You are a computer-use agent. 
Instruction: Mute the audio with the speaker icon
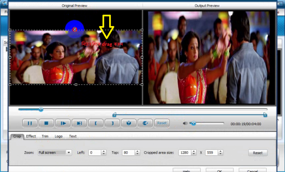185,124
